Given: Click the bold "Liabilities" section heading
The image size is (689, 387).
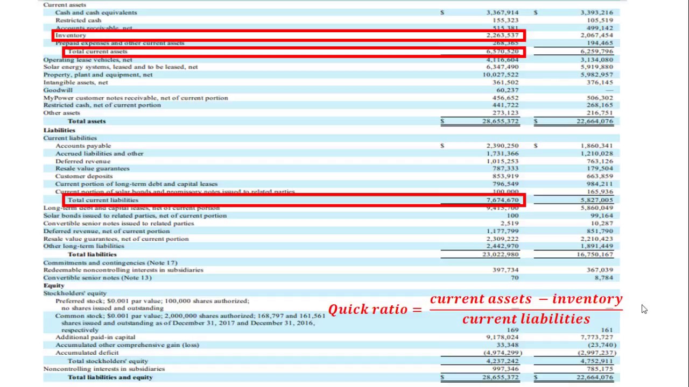Looking at the screenshot, I should (59, 130).
